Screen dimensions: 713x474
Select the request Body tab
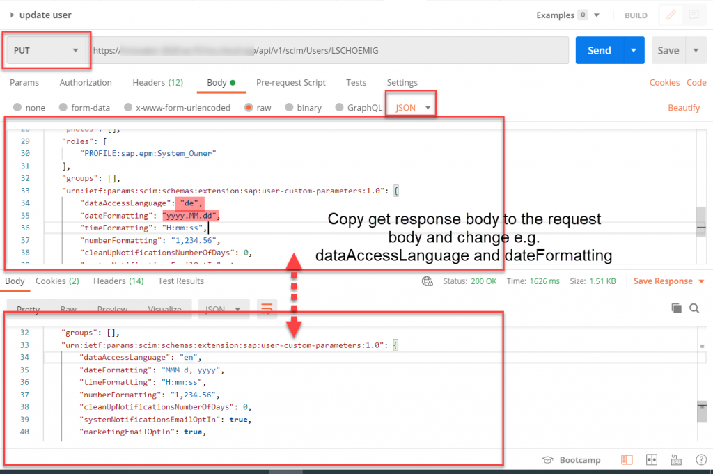pos(221,82)
